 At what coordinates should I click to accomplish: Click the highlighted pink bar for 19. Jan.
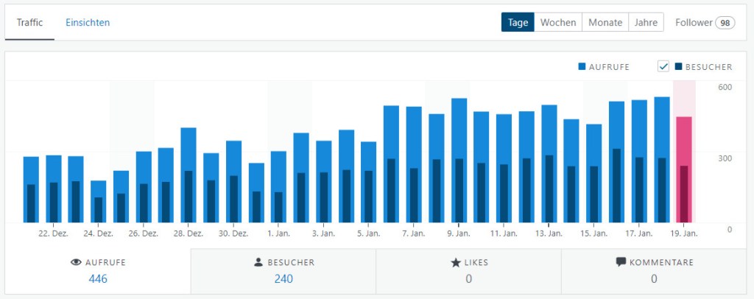point(684,169)
